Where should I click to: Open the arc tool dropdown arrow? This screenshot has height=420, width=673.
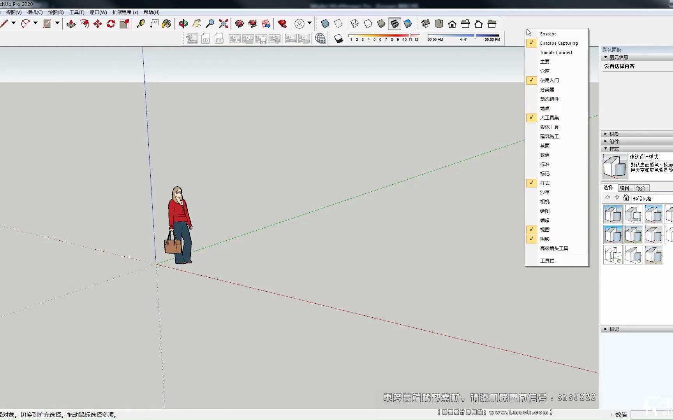[35, 23]
